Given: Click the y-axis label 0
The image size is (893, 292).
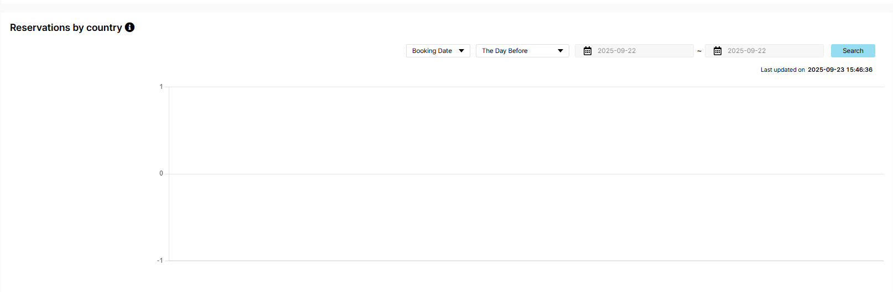Looking at the screenshot, I should pos(161,173).
